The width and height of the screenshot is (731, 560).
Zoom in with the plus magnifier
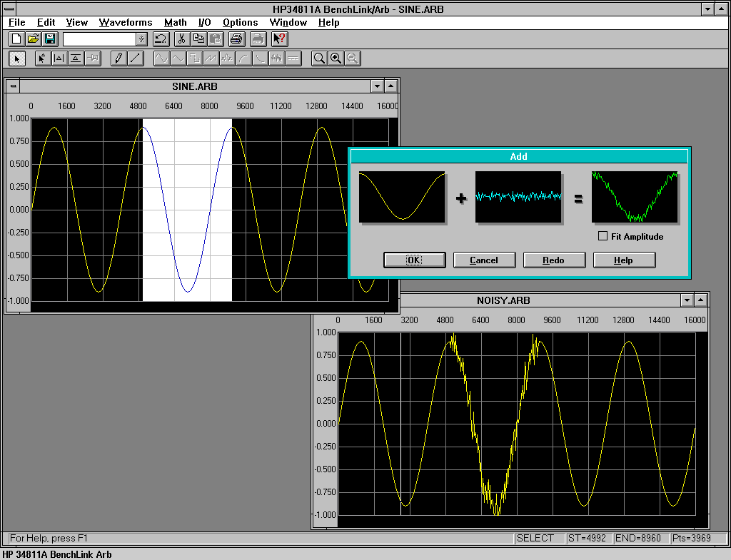click(336, 58)
